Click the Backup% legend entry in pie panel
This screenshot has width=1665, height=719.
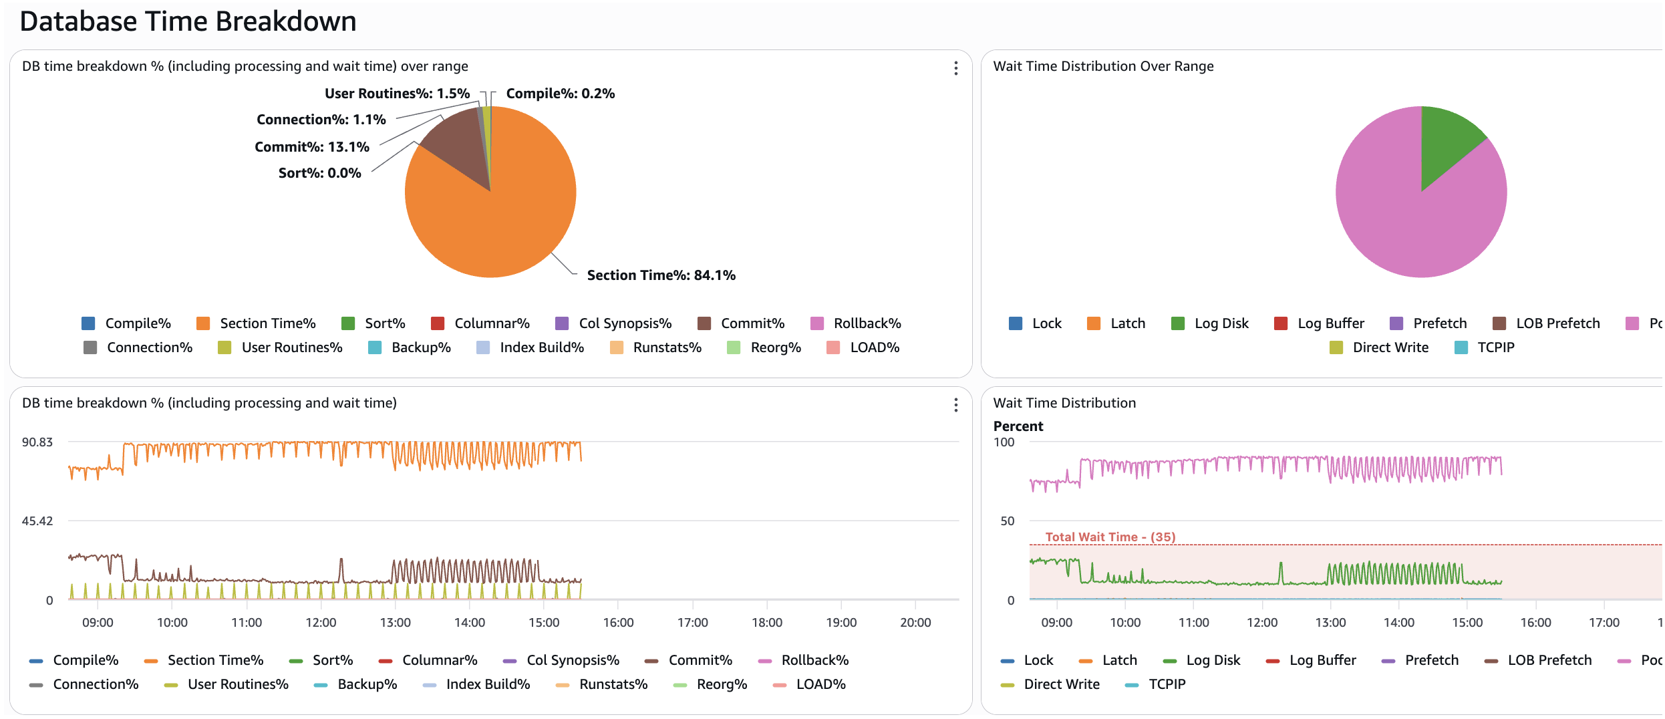pyautogui.click(x=421, y=347)
